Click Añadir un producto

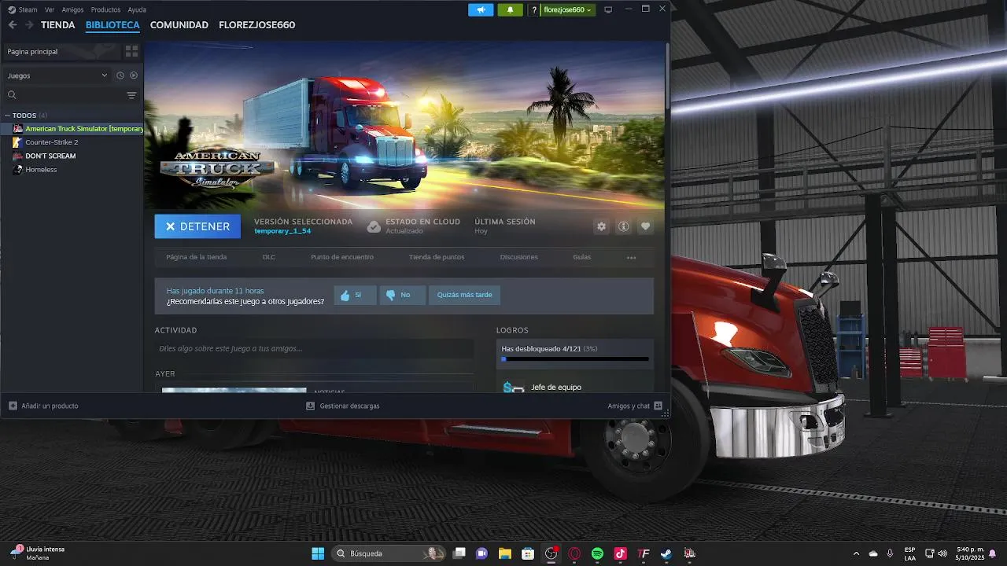[43, 406]
